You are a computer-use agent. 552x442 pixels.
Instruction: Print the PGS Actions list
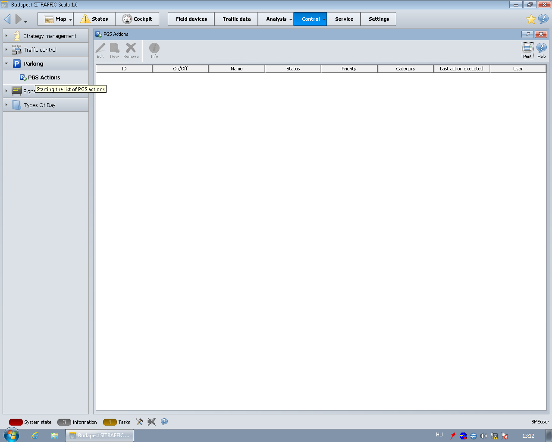(x=527, y=50)
